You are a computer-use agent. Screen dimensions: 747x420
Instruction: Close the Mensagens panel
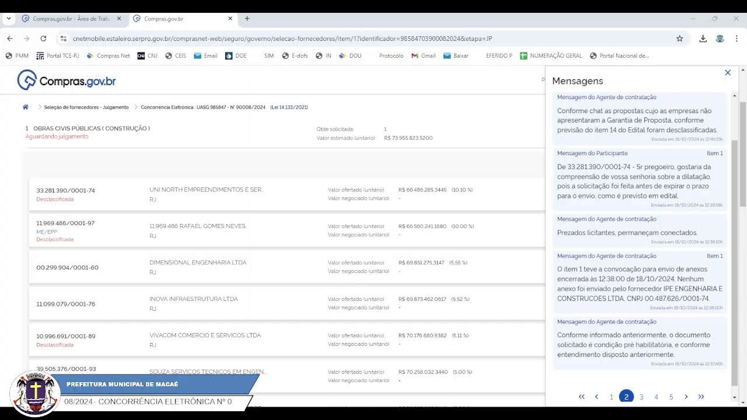pos(728,73)
